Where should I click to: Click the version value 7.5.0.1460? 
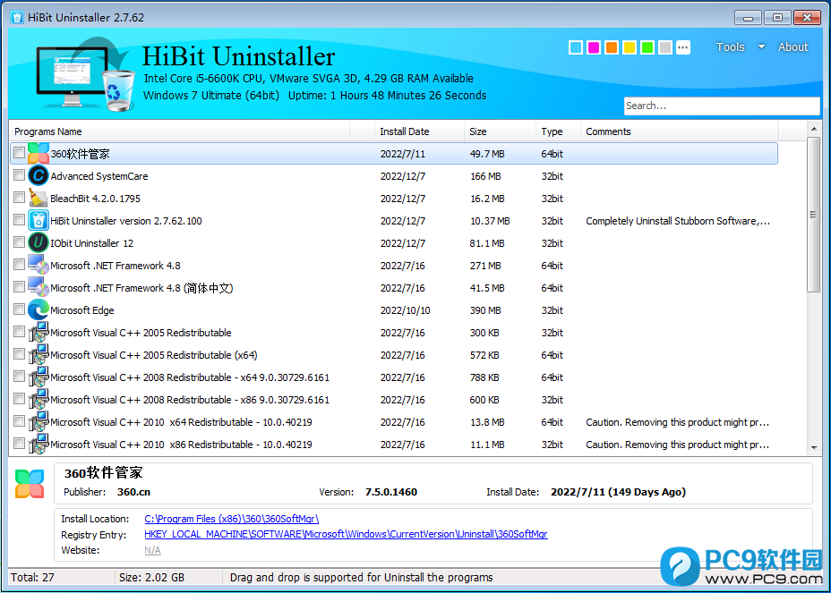coord(391,492)
